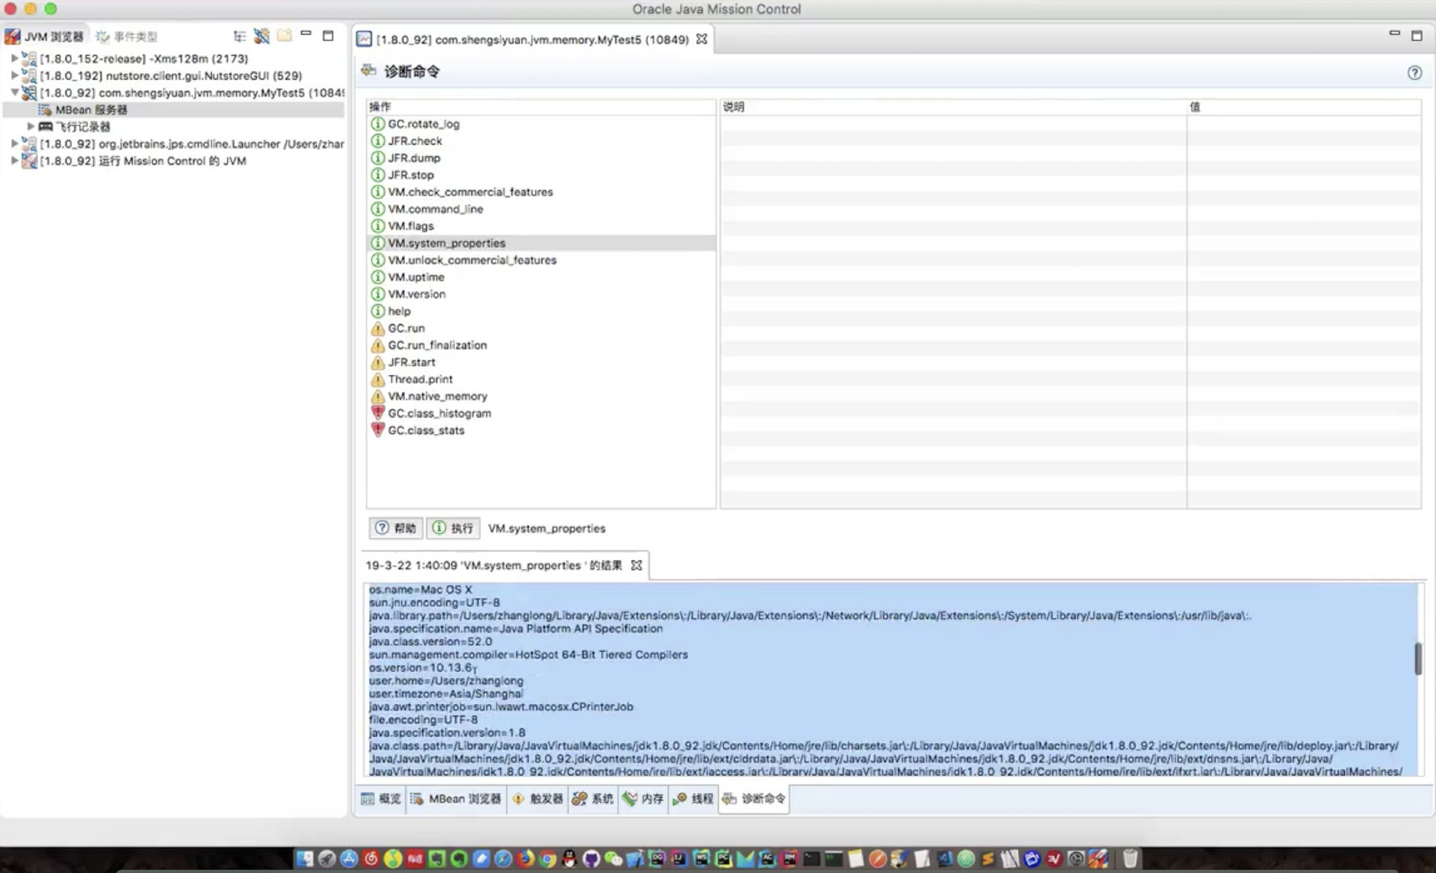Open Safari from the dock
The image size is (1436, 873).
pyautogui.click(x=502, y=858)
